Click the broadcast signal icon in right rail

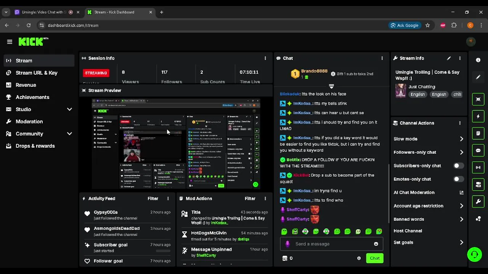478,167
